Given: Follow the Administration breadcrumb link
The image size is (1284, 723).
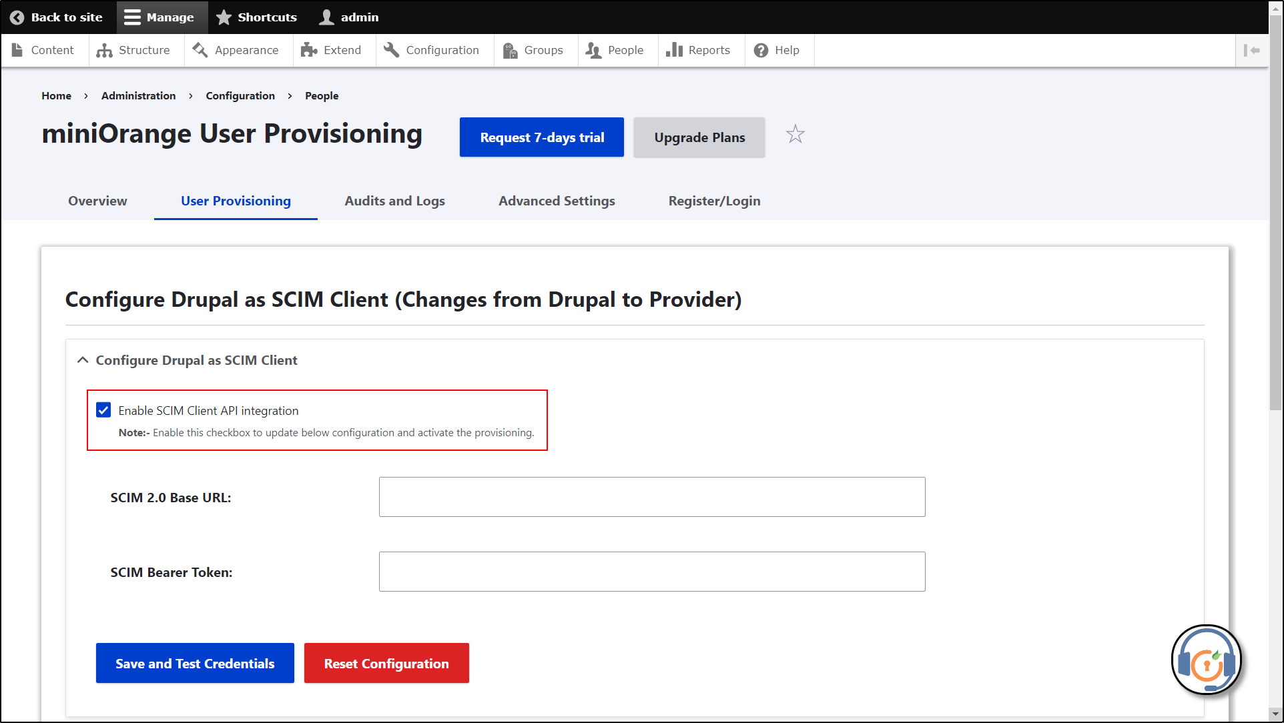Looking at the screenshot, I should (x=139, y=96).
